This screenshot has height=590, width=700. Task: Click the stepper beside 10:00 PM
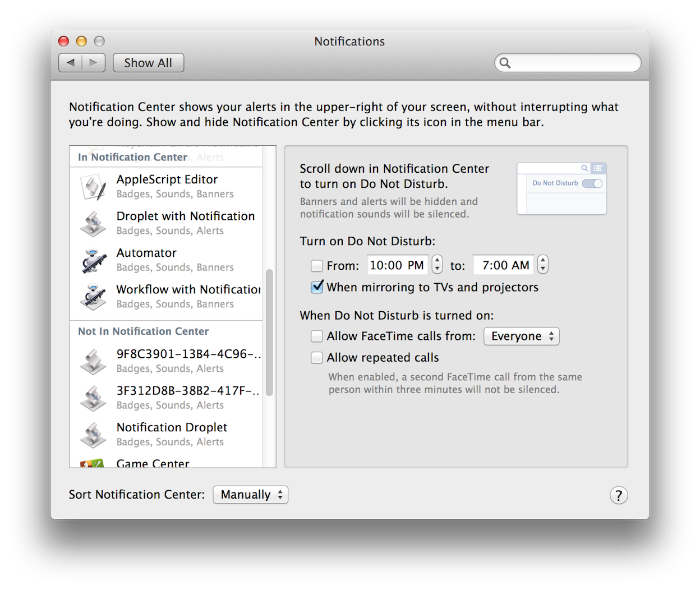tap(437, 265)
